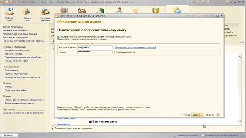
Task: Add page to favorites with star icon
Action: (17, 2)
